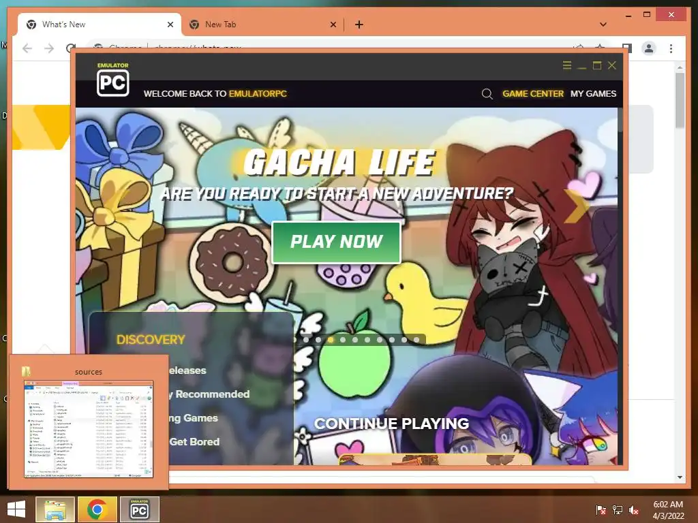Click the CONTINUE PLAYING heading

pyautogui.click(x=392, y=424)
